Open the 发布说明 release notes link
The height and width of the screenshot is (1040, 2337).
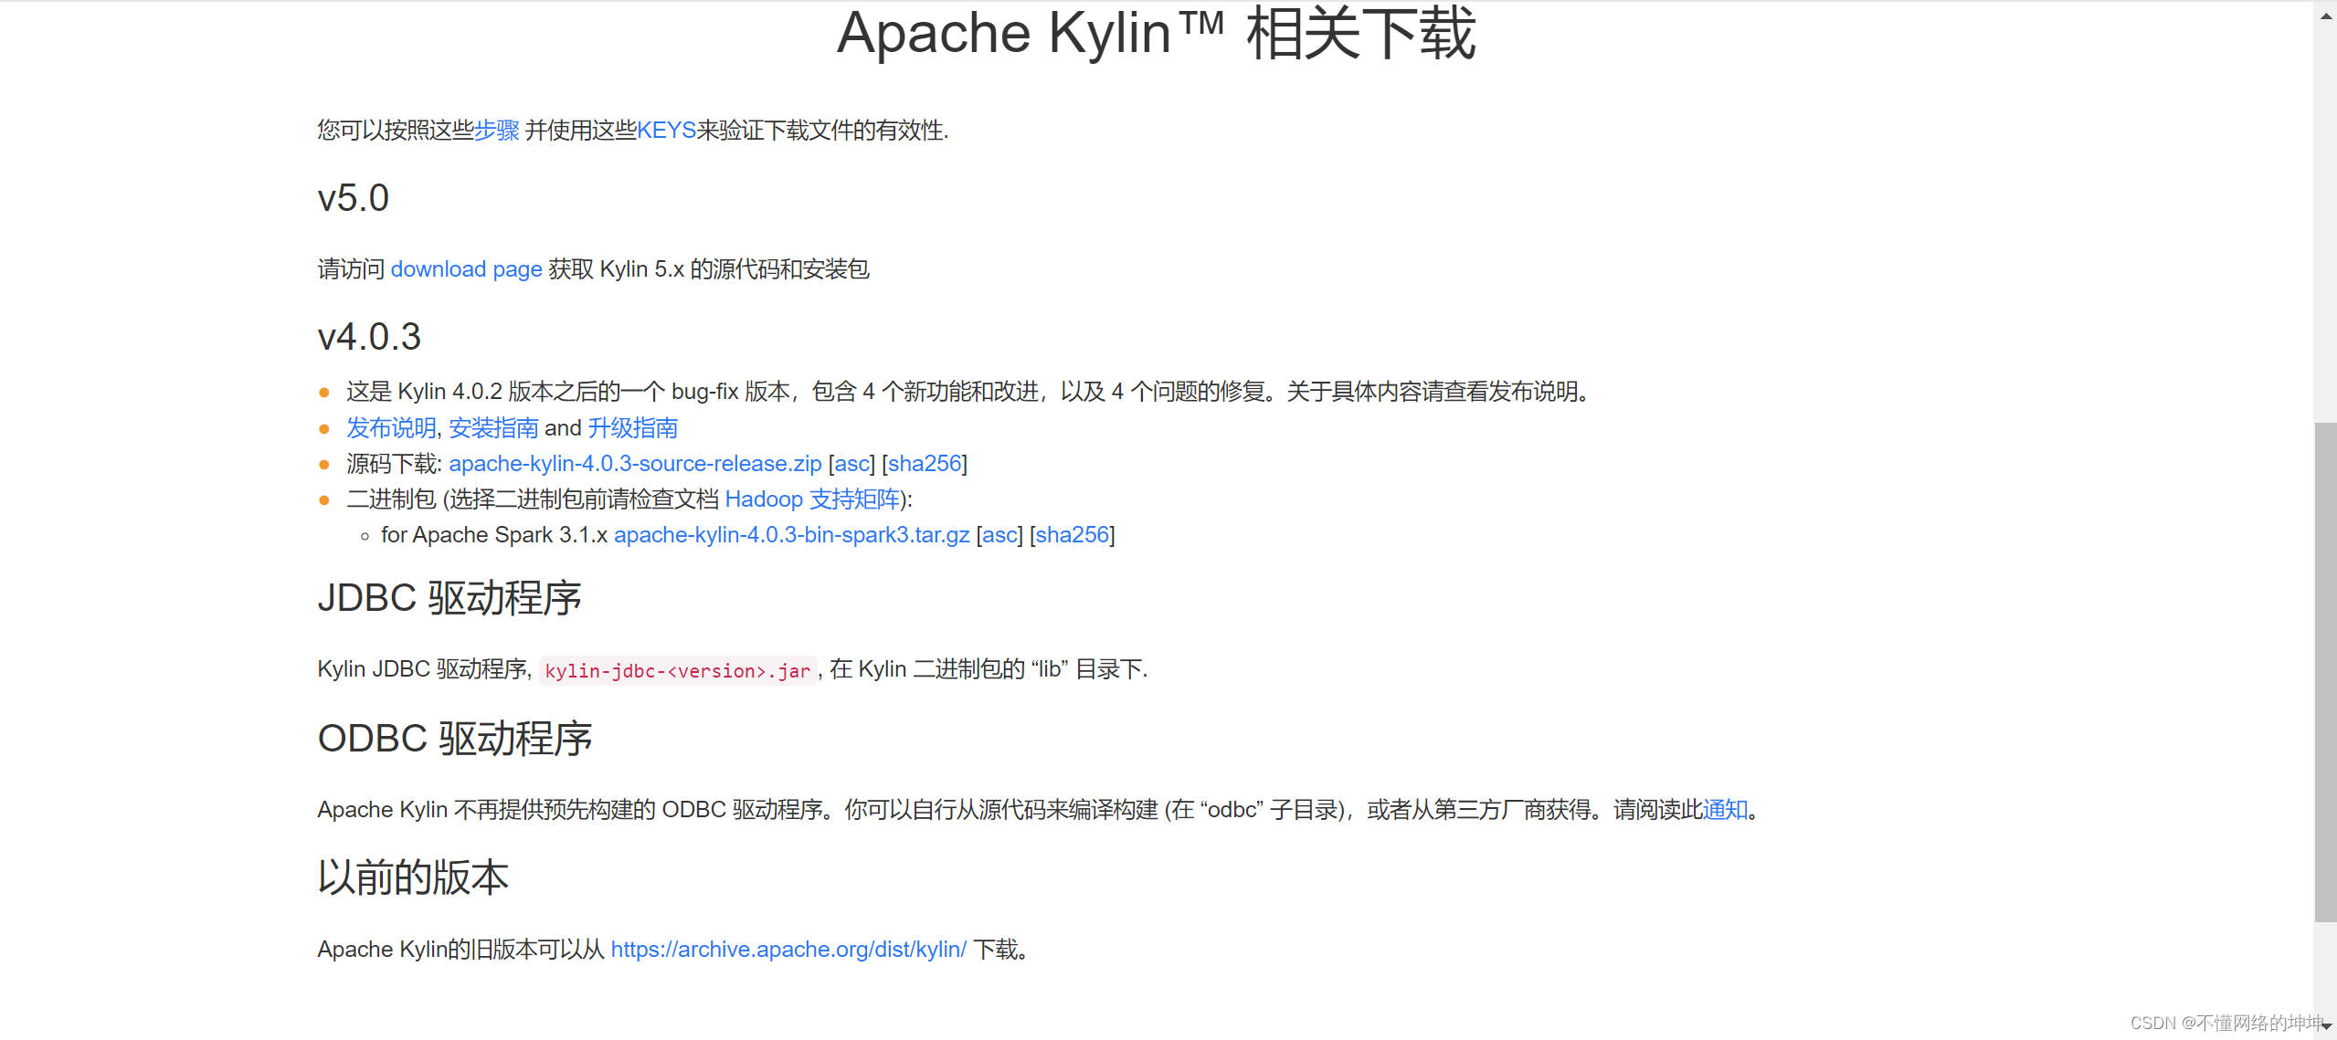click(391, 428)
